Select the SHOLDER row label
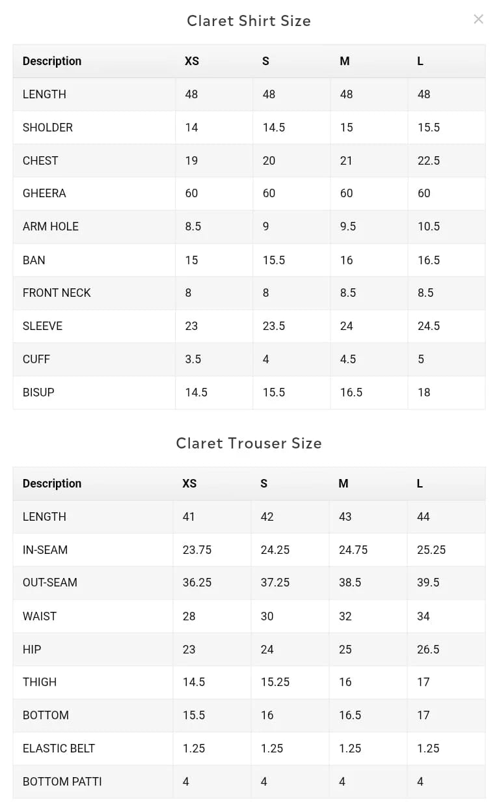The image size is (499, 811). [47, 128]
